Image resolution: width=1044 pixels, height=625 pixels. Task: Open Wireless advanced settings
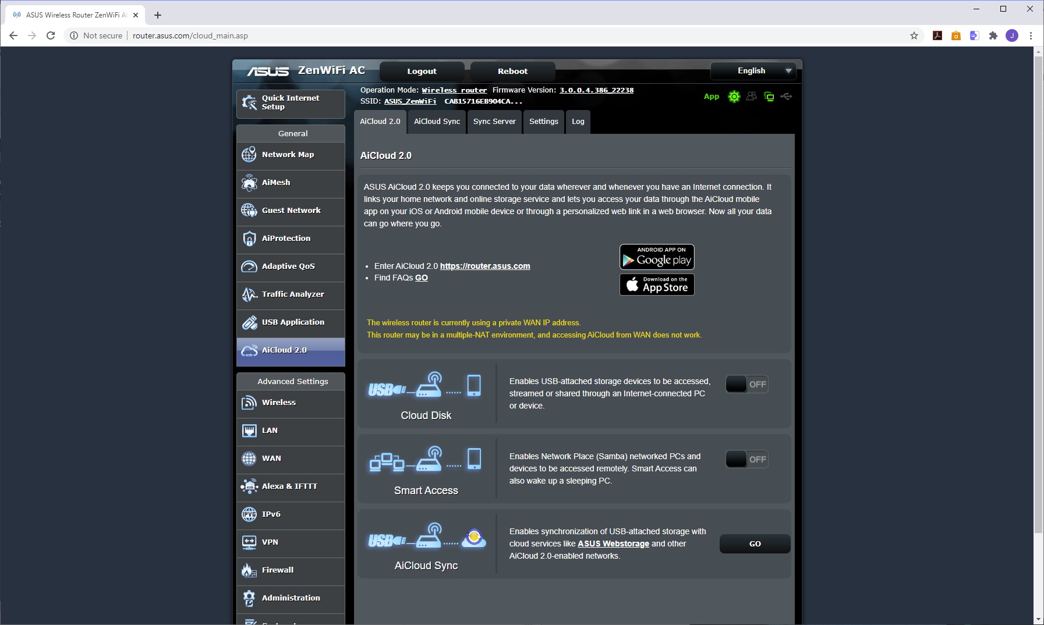[291, 403]
